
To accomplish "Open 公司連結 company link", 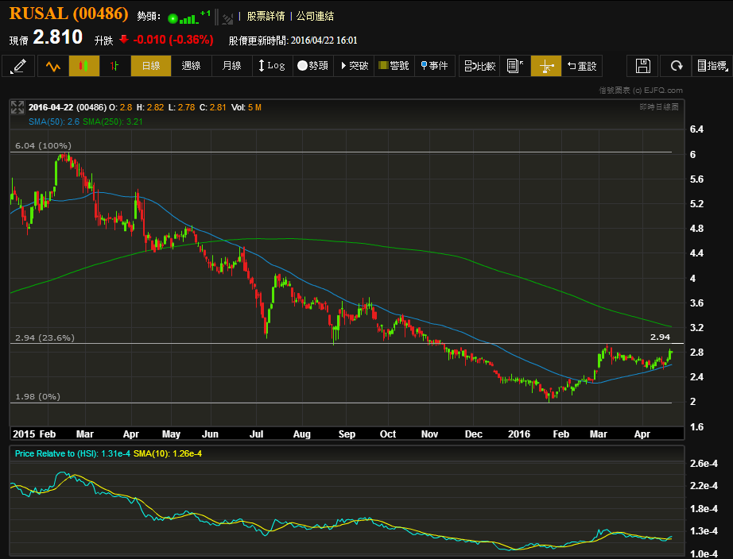I will tap(315, 17).
